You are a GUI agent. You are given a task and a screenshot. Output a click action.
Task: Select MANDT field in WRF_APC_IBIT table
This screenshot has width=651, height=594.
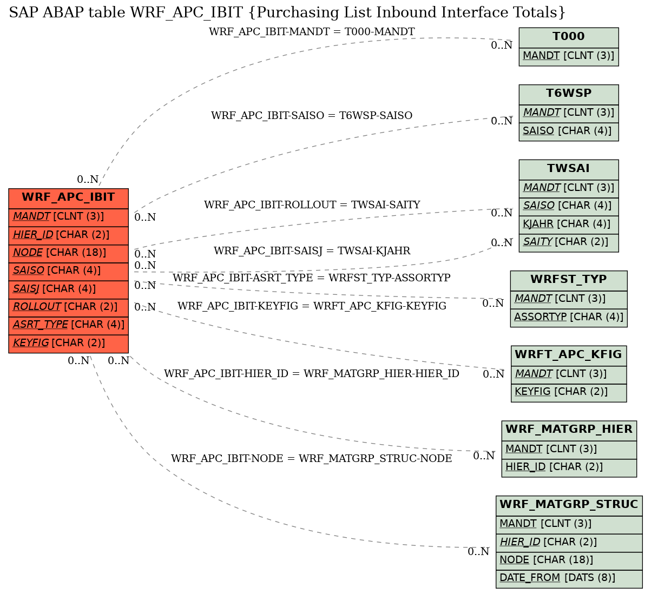click(69, 217)
